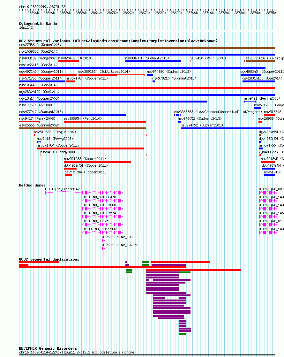284x357 pixels.
Task: Click the ATXN2L|NM_145 transcript label
Action: (x=271, y=213)
